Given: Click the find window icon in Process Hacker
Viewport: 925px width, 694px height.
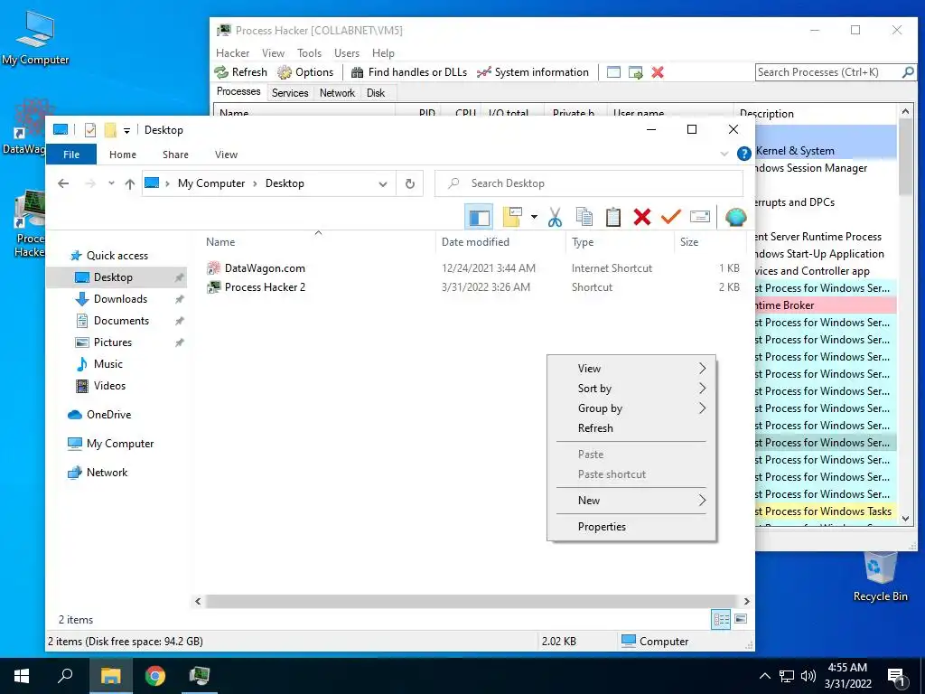Looking at the screenshot, I should (x=613, y=72).
